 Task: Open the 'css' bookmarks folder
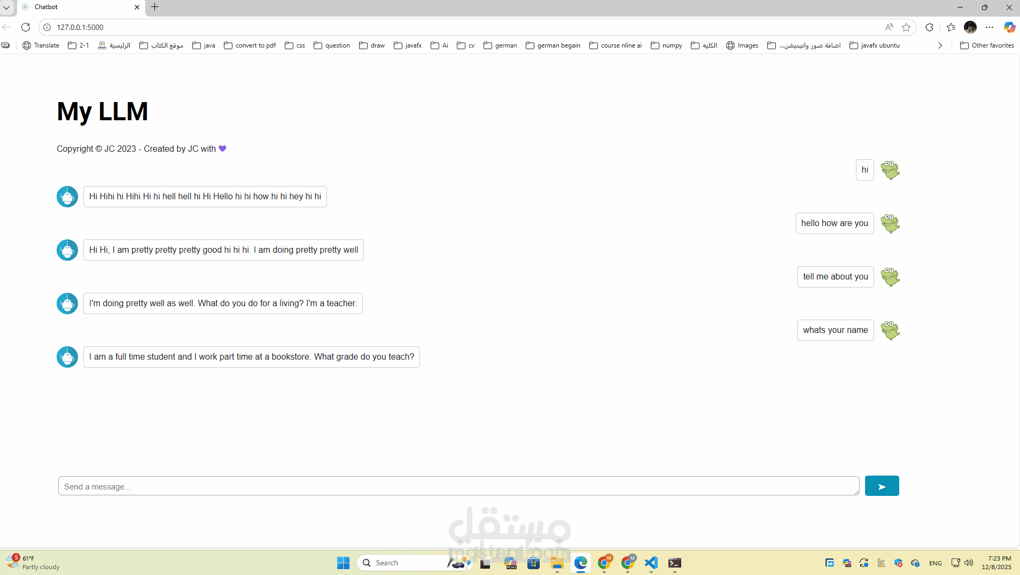click(x=295, y=45)
